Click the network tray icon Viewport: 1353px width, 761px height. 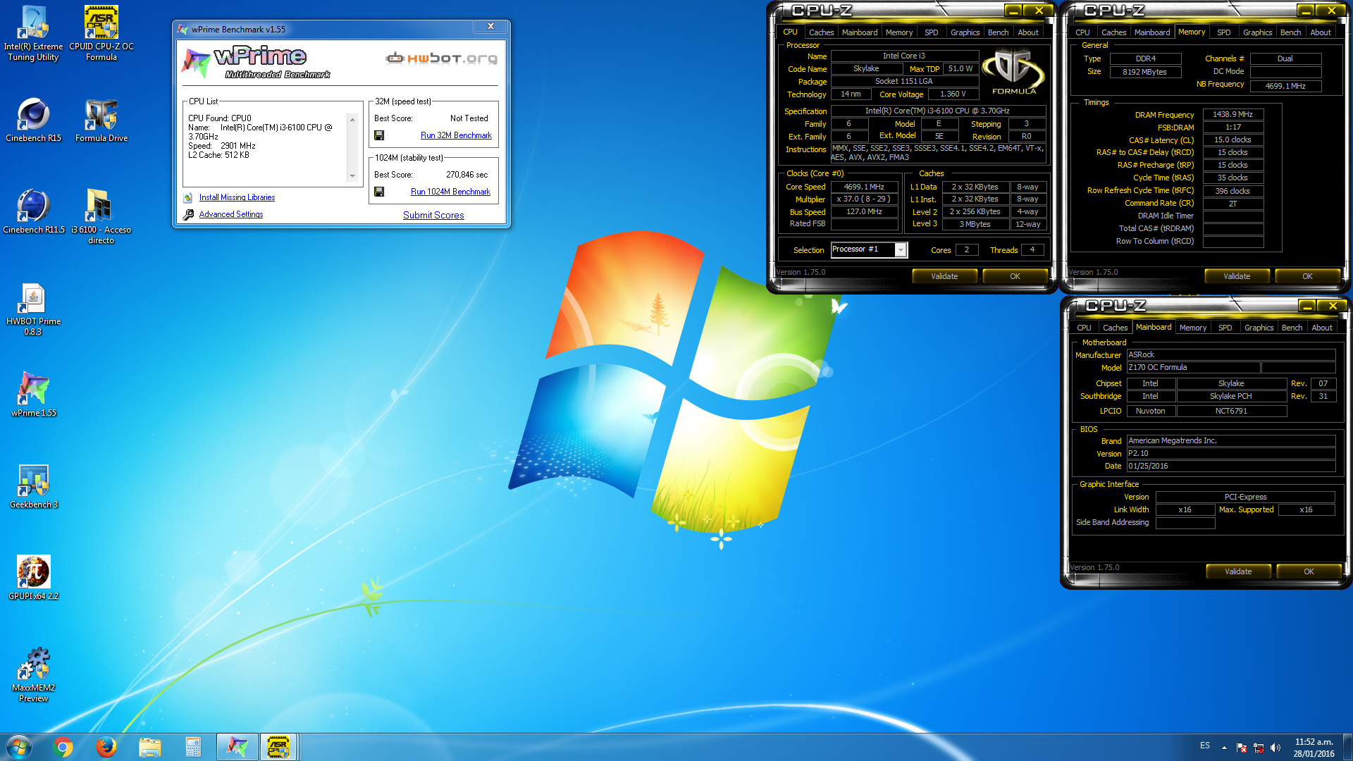[1259, 748]
